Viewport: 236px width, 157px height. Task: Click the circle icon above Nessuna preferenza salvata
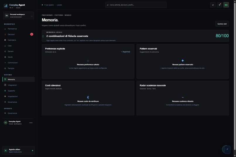click(x=88, y=61)
